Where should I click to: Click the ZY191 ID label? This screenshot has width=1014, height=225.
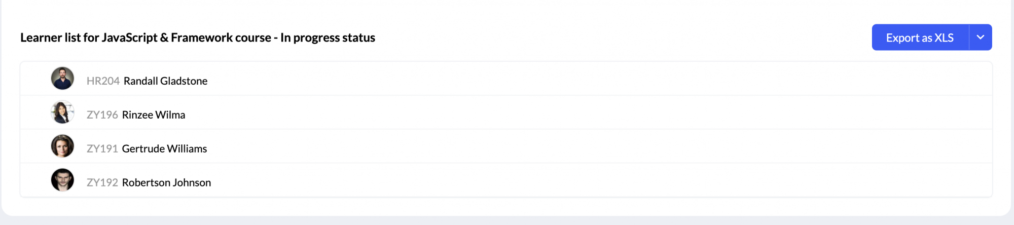102,149
